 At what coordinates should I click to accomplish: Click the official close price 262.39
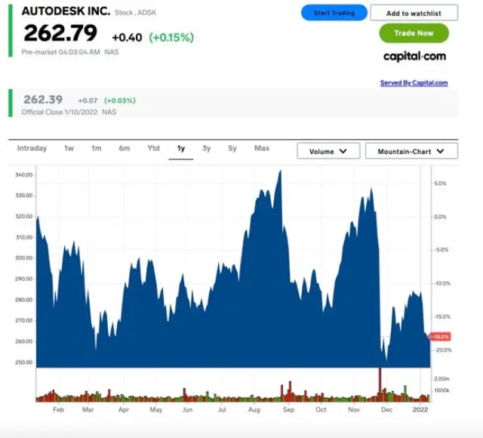[44, 100]
